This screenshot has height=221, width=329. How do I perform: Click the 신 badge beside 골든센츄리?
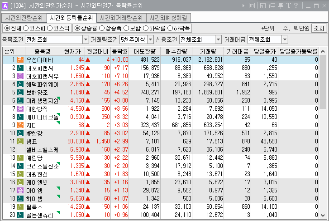click(x=20, y=215)
